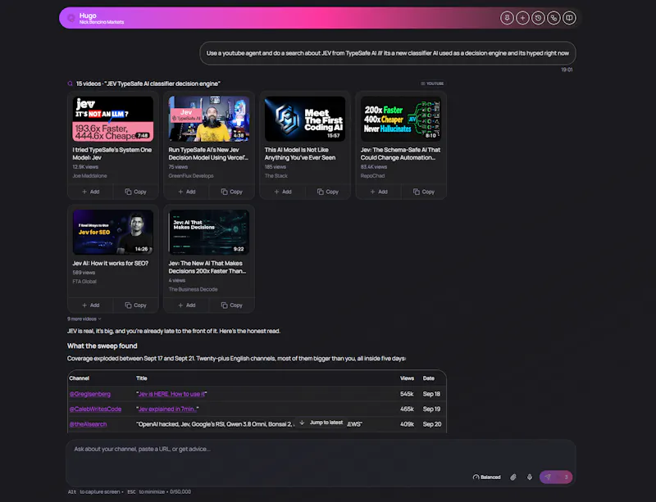Open the Balanced mode selector
This screenshot has width=656, height=502.
pyautogui.click(x=486, y=477)
